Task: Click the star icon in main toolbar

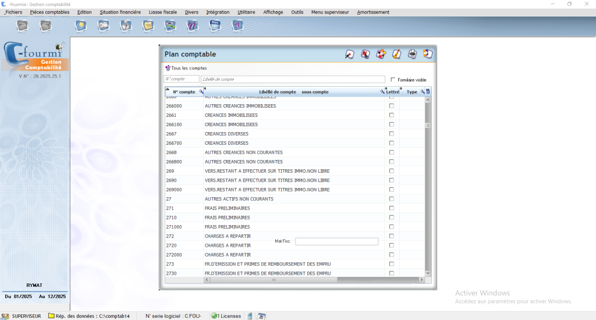Action: (x=80, y=26)
